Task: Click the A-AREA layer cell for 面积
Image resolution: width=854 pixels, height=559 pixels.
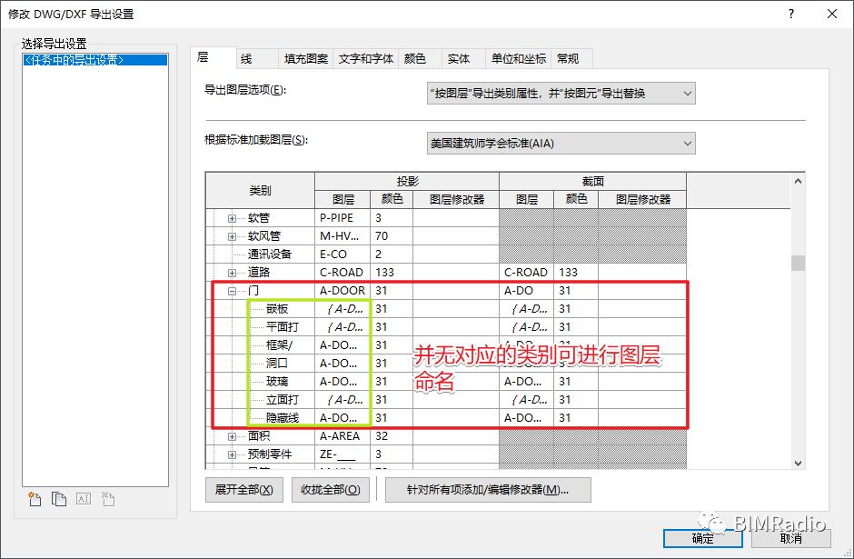Action: pyautogui.click(x=343, y=436)
